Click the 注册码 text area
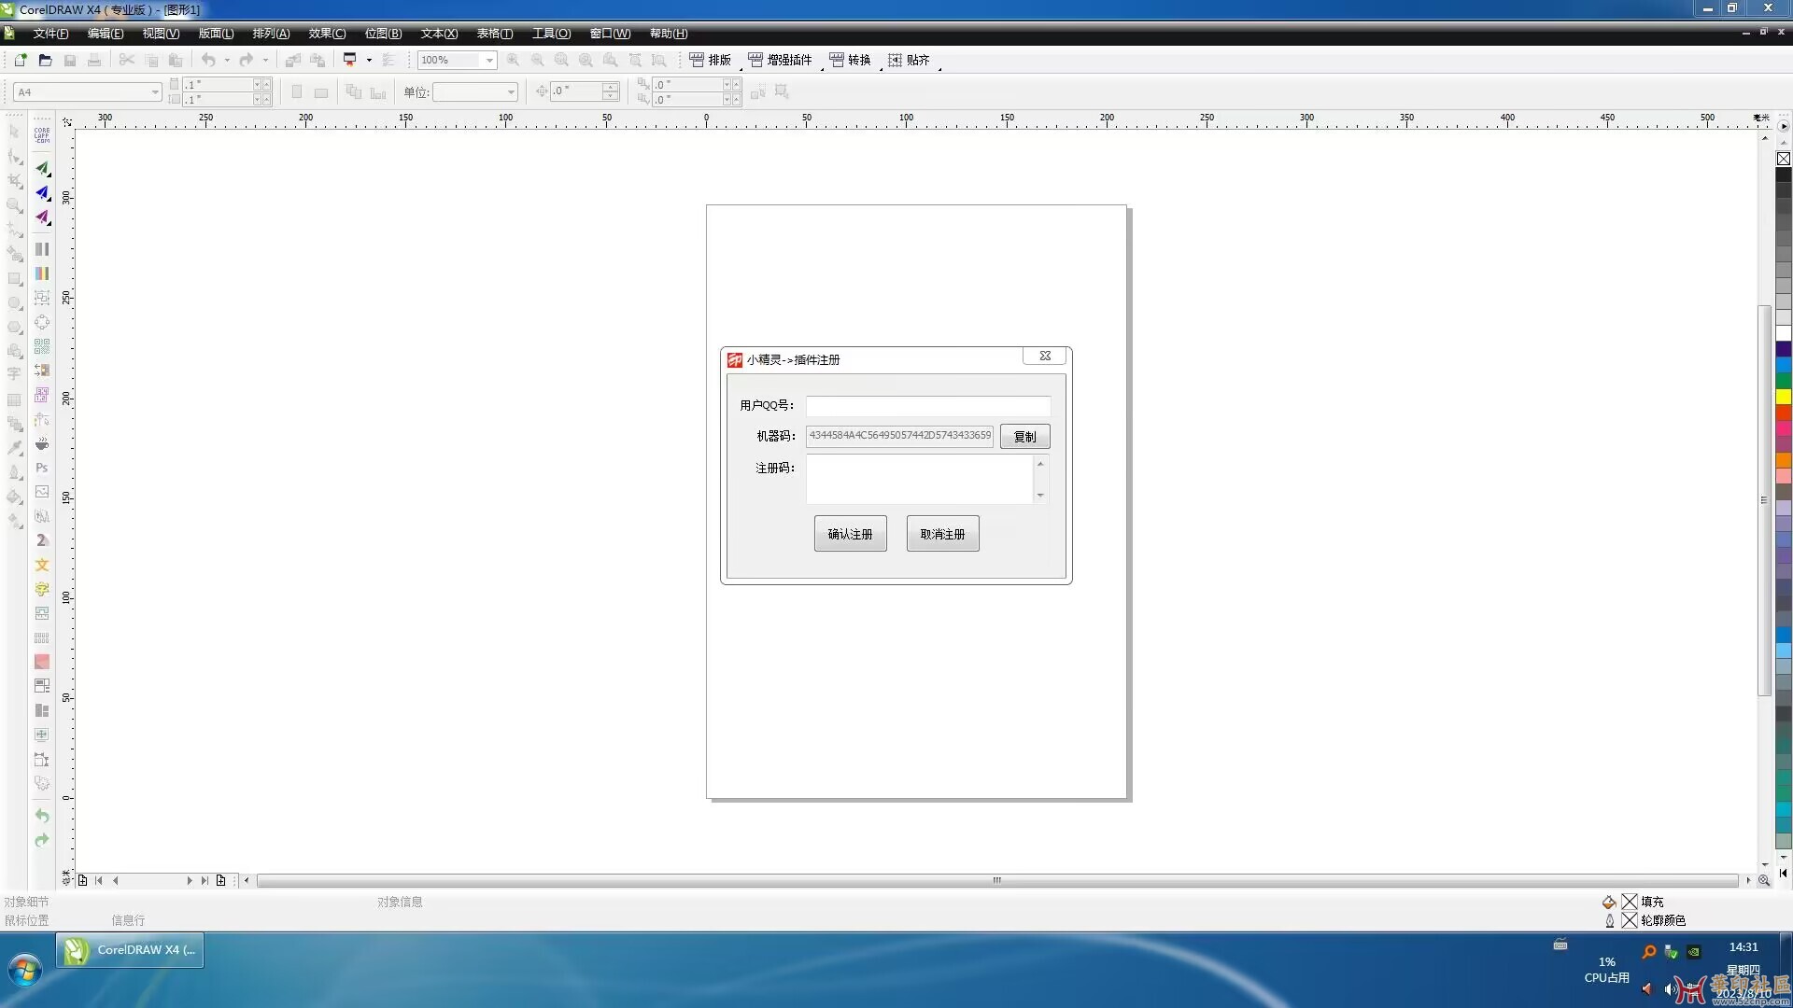Screen dimensions: 1793x1008 click(x=920, y=480)
